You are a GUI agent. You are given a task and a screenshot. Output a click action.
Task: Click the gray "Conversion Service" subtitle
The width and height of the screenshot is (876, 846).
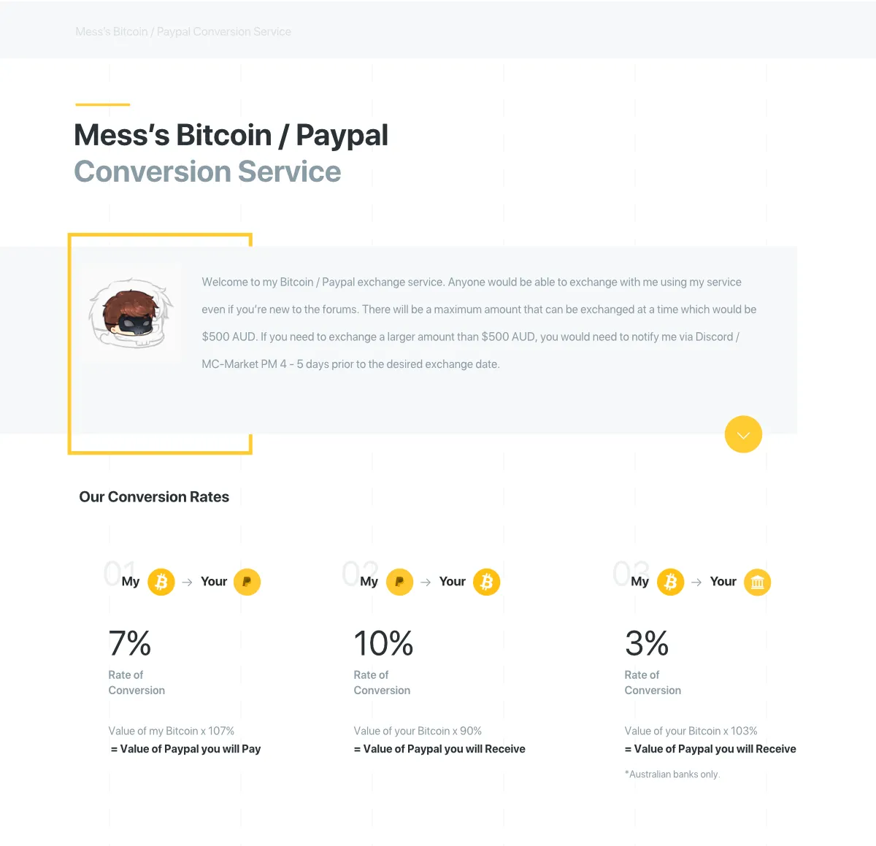[x=207, y=172]
